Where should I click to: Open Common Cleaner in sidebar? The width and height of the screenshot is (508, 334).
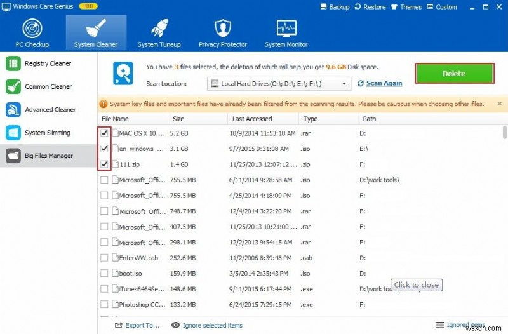point(49,86)
